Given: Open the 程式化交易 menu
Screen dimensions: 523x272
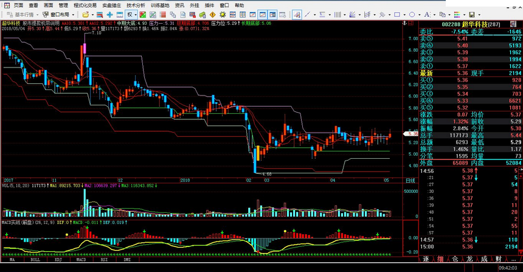Looking at the screenshot, I should 85,5.
